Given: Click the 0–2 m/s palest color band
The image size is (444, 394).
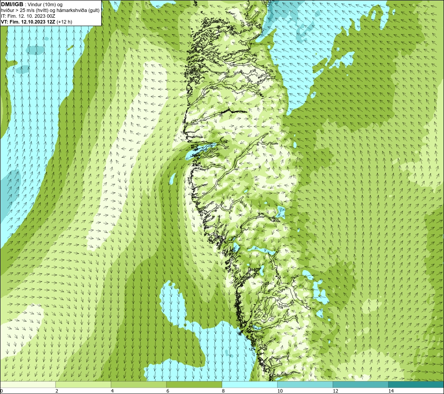Looking at the screenshot, I should (28, 384).
